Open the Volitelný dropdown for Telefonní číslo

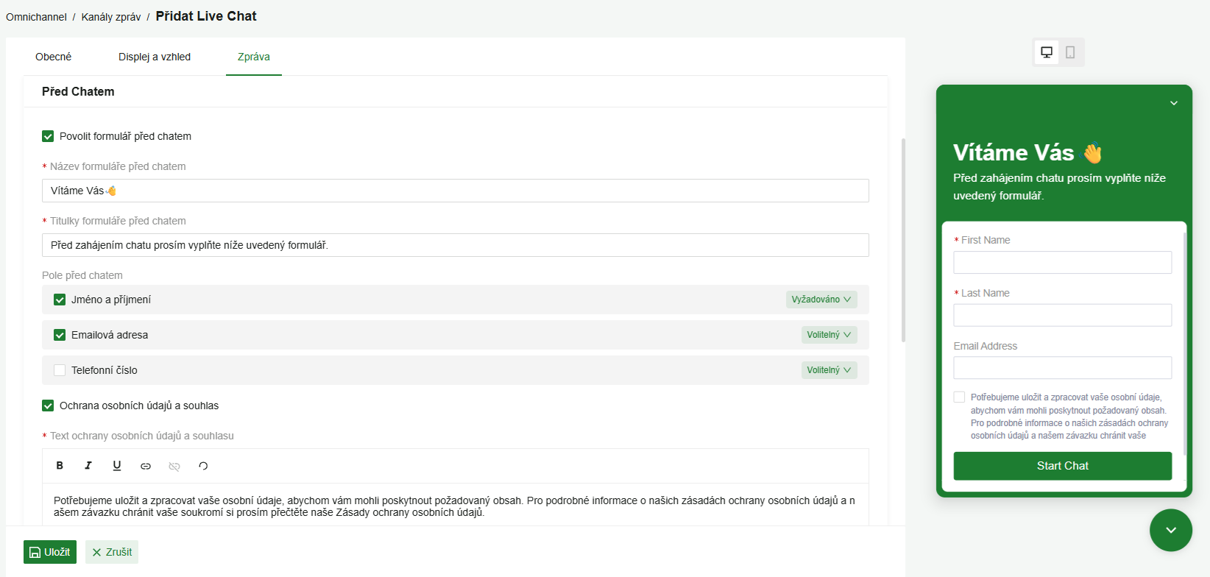click(x=829, y=370)
